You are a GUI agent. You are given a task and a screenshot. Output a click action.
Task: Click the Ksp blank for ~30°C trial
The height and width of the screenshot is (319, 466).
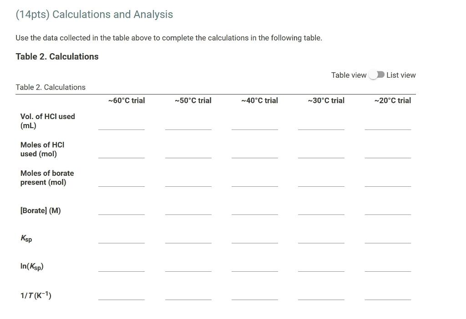[321, 242]
